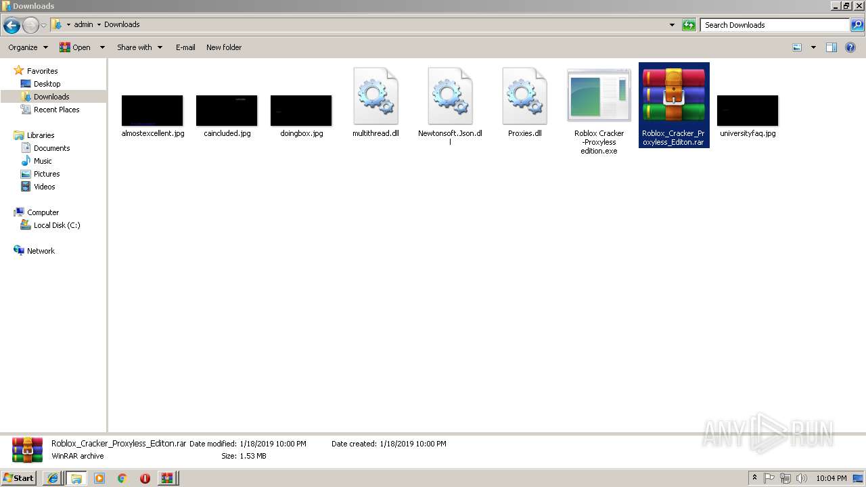Open the Documents library
The image size is (866, 487).
pyautogui.click(x=51, y=148)
